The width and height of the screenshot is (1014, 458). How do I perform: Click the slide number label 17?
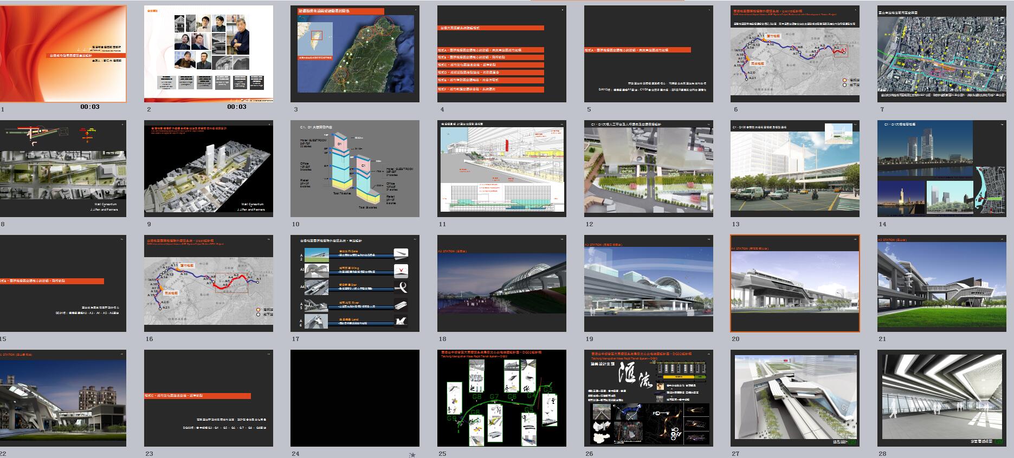coord(295,339)
